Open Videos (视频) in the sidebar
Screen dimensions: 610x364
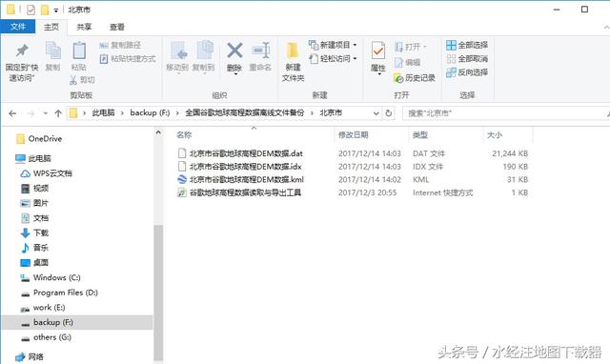(34, 189)
